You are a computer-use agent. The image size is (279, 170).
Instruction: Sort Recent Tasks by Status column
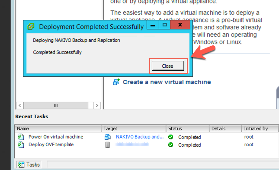188,129
